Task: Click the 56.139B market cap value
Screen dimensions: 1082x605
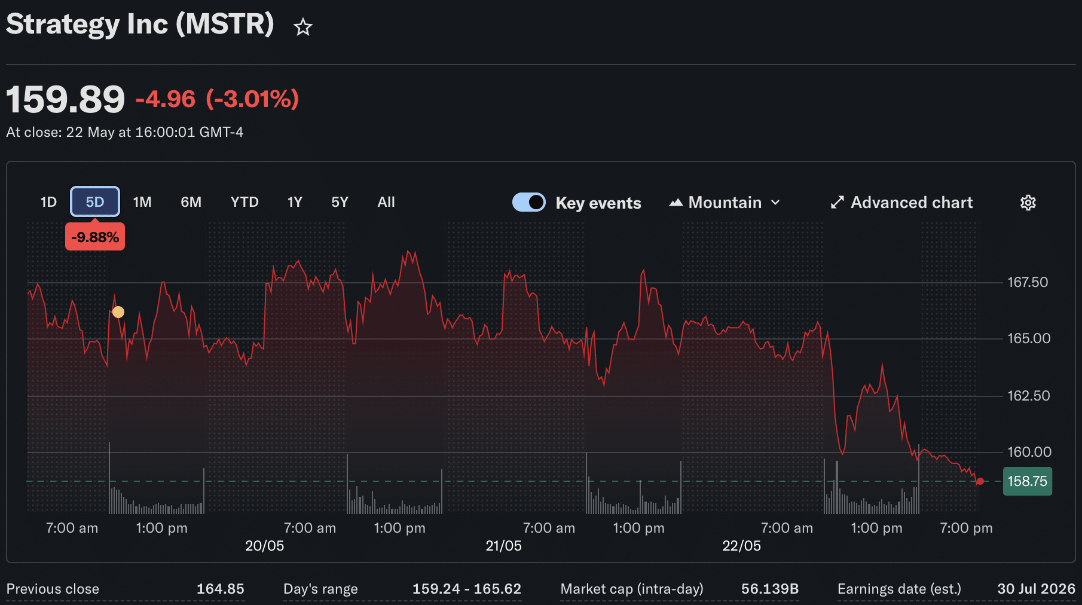Action: [770, 589]
